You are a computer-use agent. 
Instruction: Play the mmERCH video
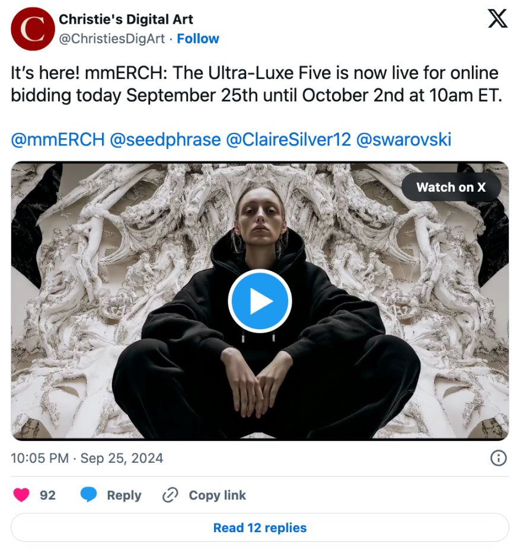click(260, 301)
